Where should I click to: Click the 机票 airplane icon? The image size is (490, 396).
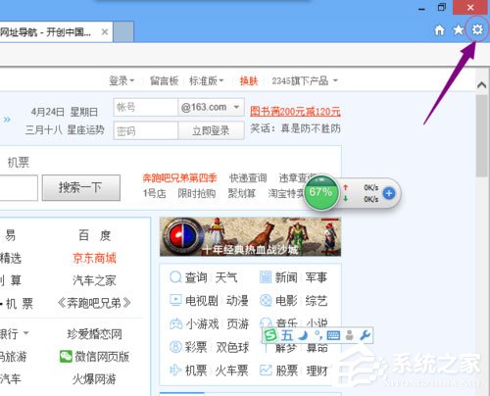pos(175,371)
